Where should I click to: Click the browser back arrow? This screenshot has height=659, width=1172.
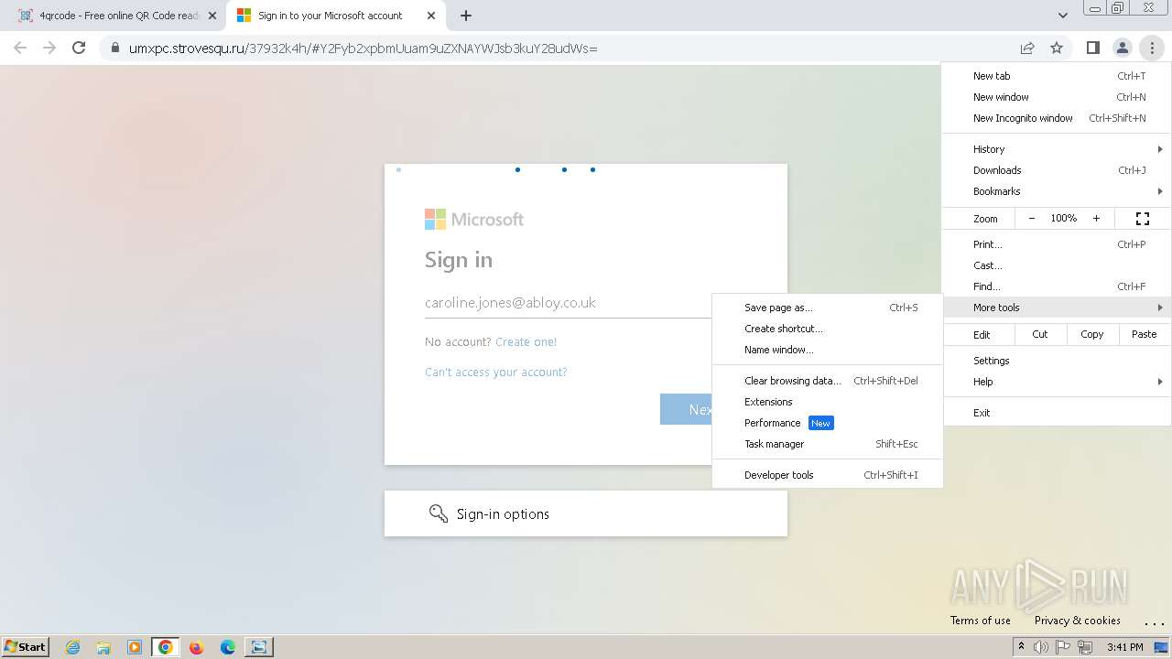pos(20,48)
